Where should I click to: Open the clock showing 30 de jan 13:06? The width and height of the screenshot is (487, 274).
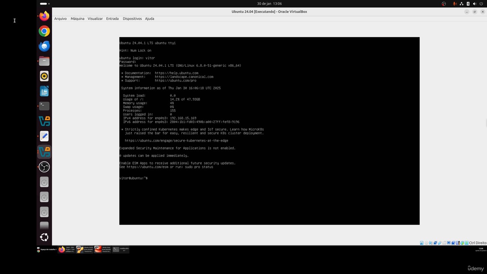[269, 4]
